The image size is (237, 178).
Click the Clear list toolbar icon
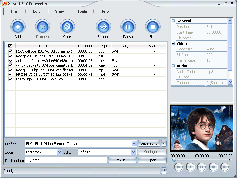pos(67,27)
